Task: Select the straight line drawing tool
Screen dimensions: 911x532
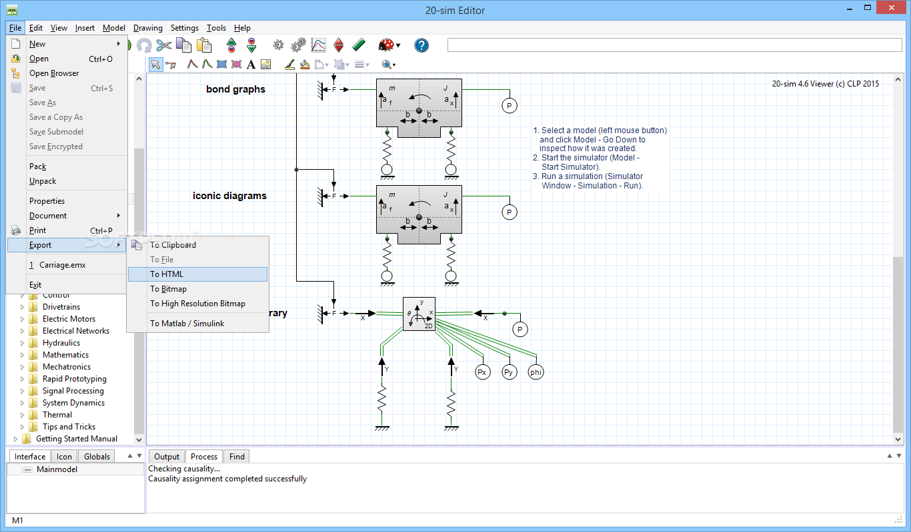Action: coord(192,65)
